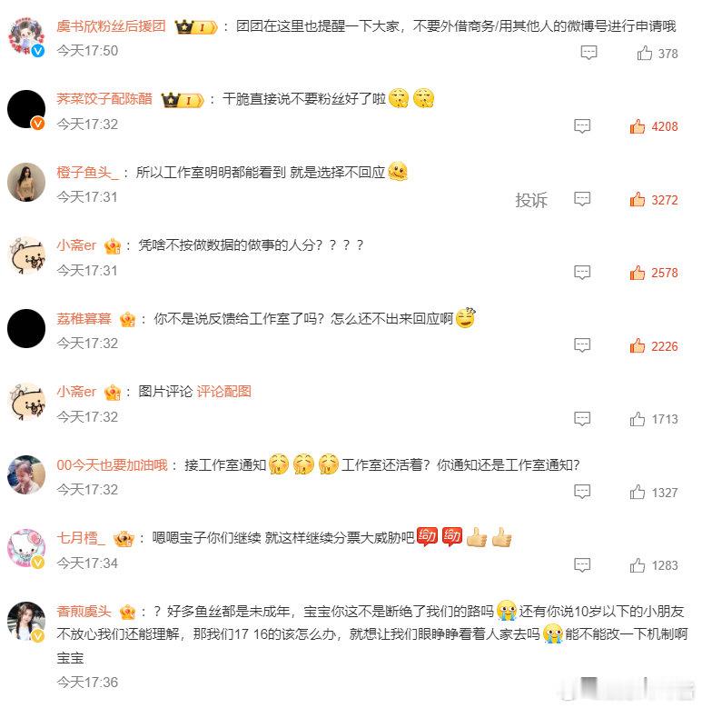
Task: Click the member crown badge next to 荠菜饺子配陈醋
Action: click(x=183, y=99)
